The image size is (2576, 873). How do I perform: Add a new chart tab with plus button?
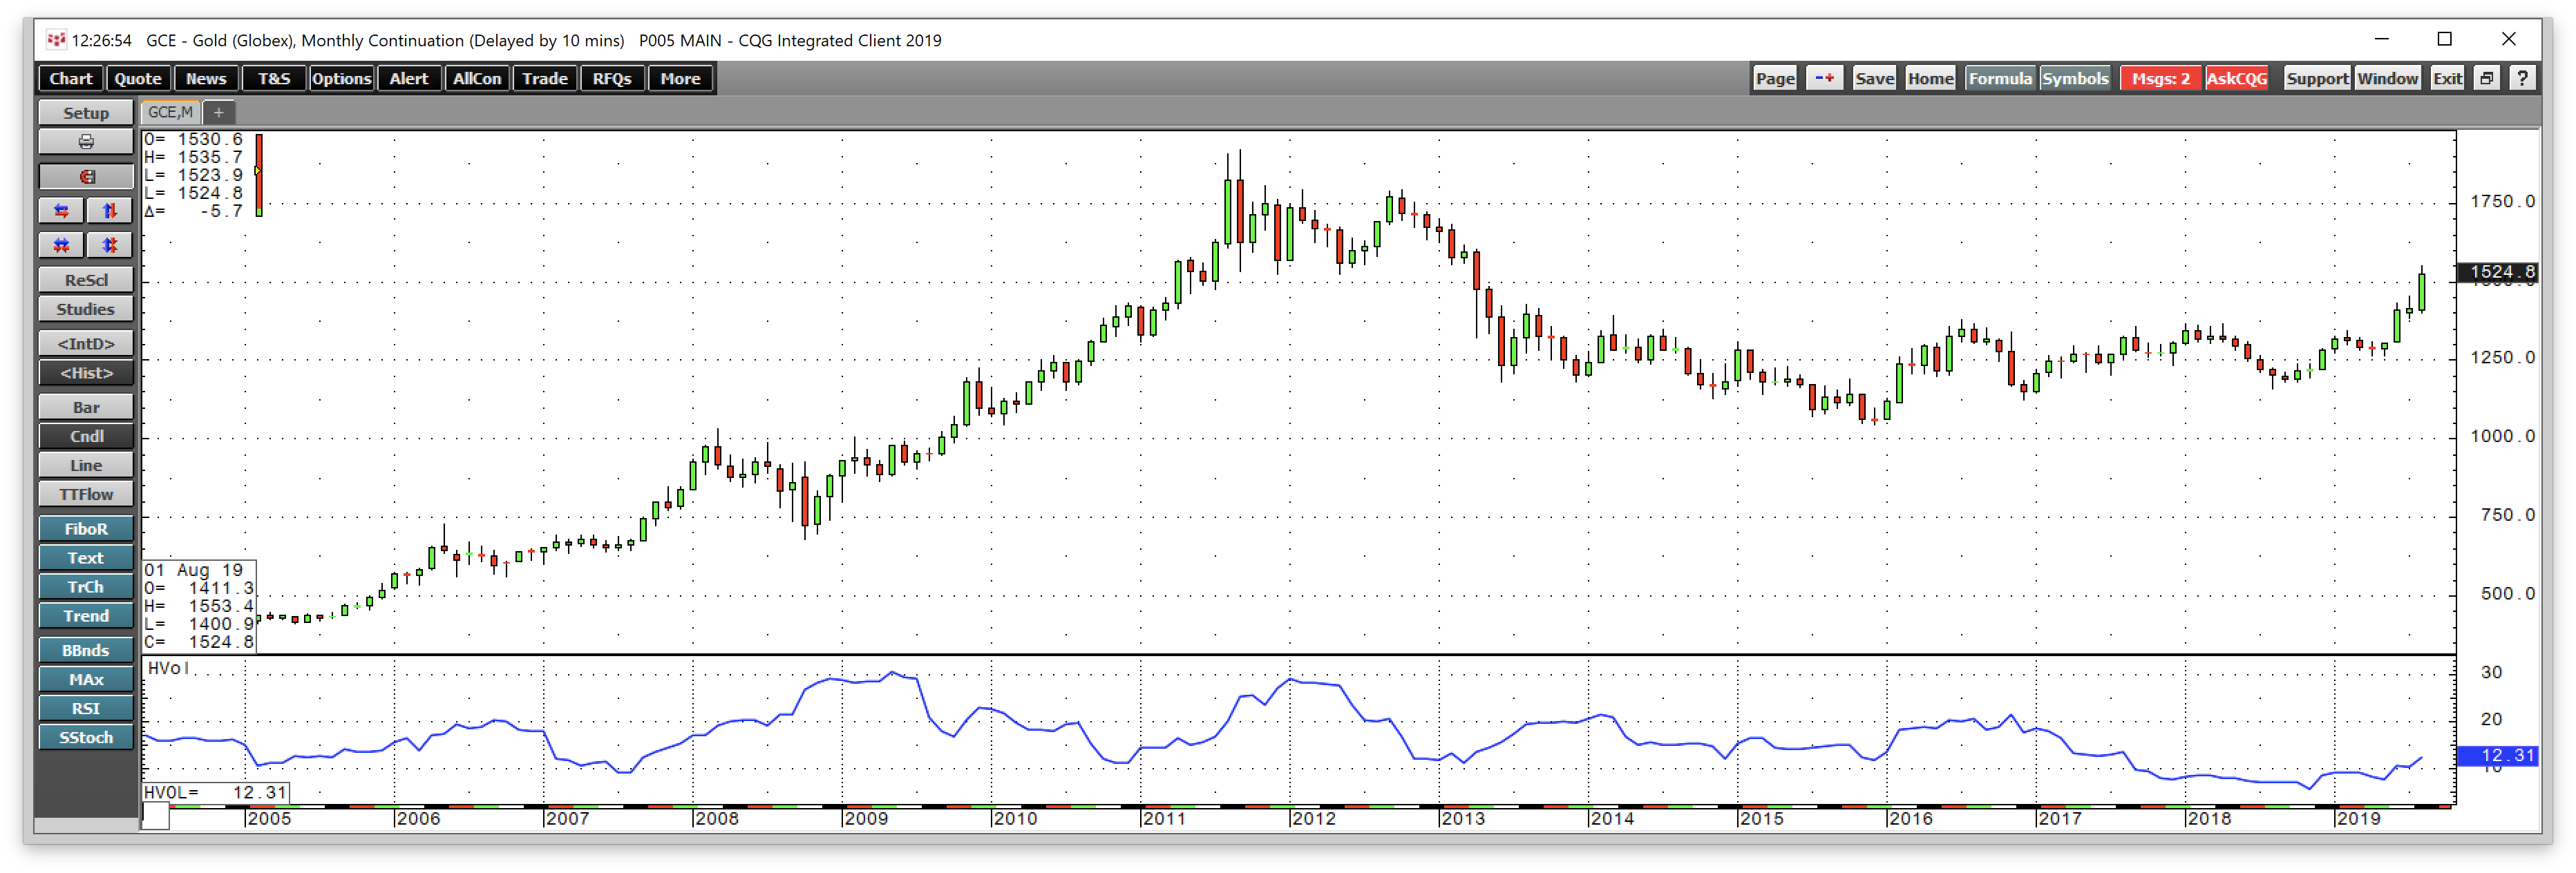[x=218, y=112]
